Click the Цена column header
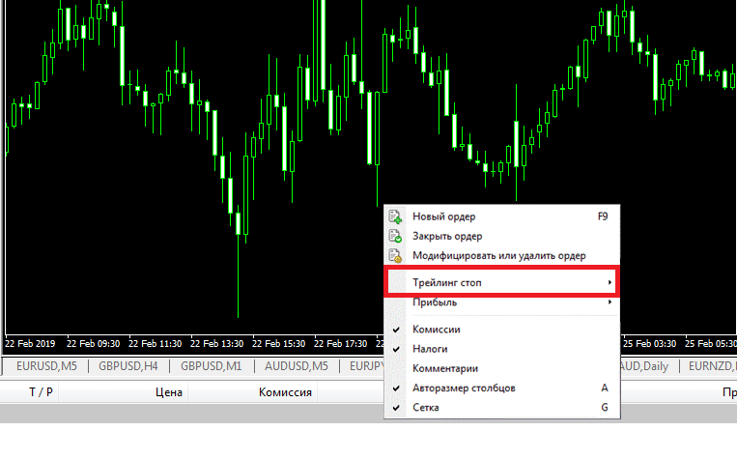Viewport: 737px width, 460px height. pos(169,392)
